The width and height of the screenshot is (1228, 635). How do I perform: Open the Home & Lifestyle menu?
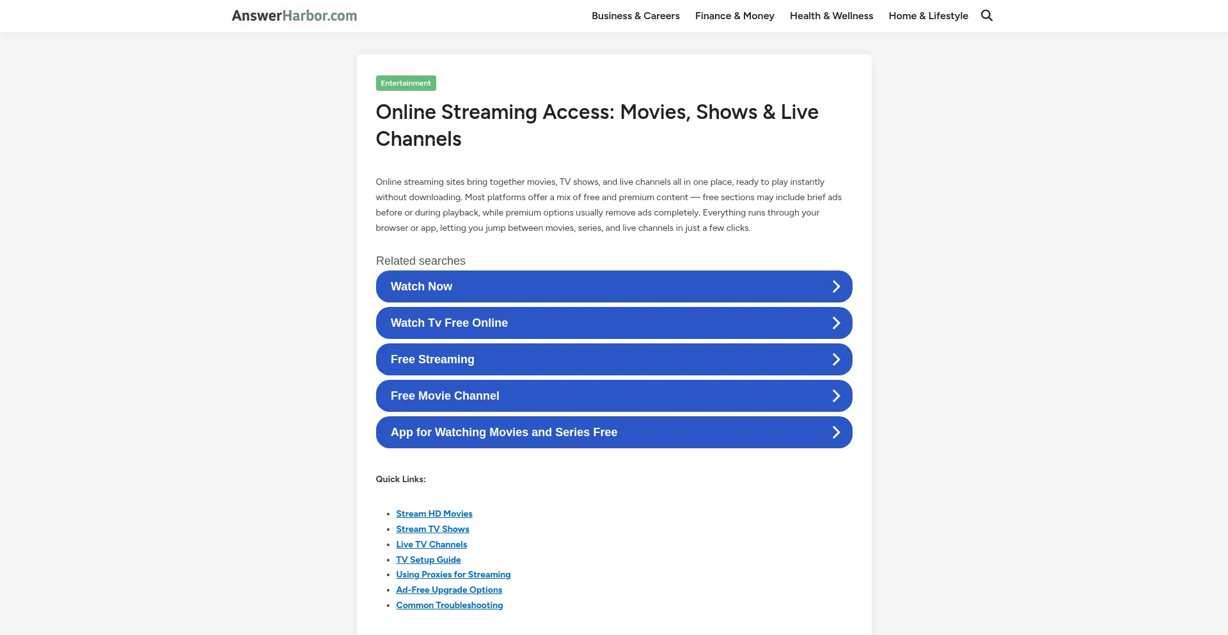[x=928, y=15]
